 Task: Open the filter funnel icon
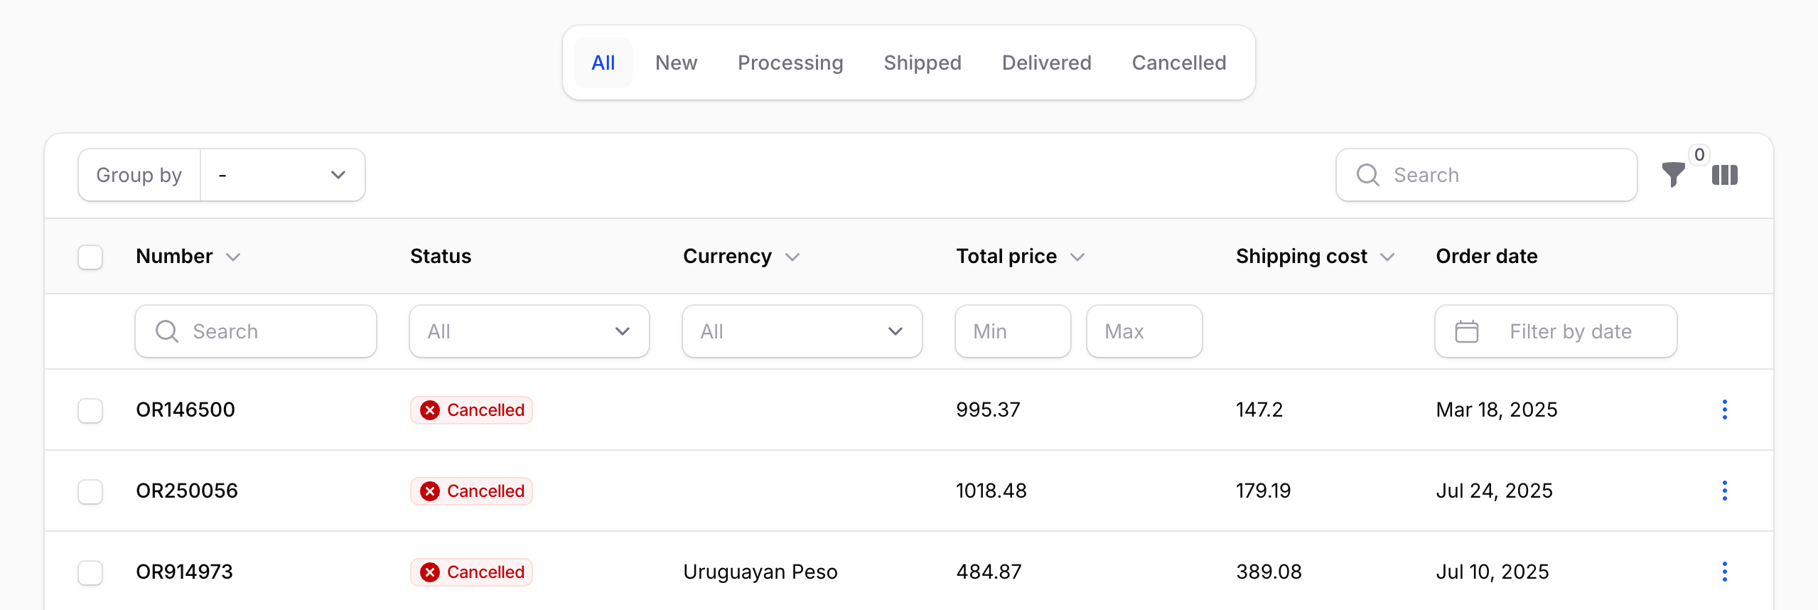[1673, 175]
